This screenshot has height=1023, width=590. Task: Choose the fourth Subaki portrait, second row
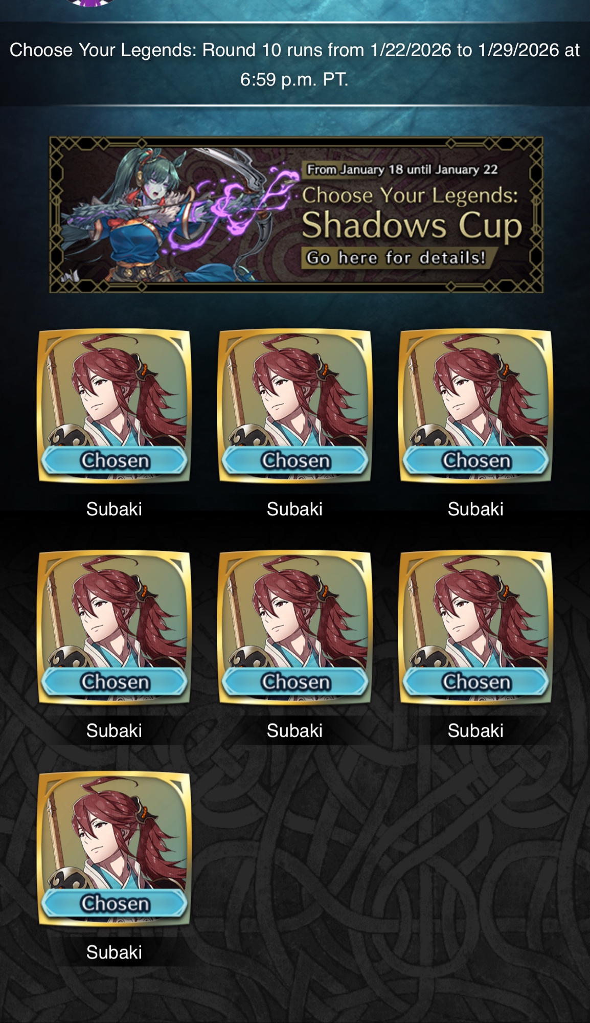pyautogui.click(x=114, y=628)
